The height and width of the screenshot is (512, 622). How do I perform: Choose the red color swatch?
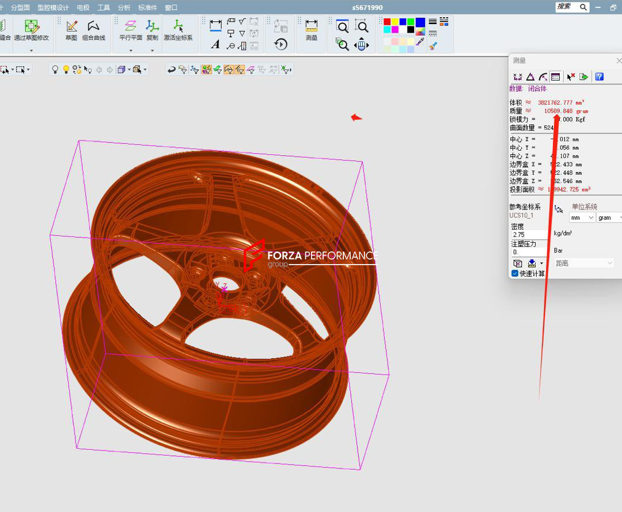click(387, 22)
